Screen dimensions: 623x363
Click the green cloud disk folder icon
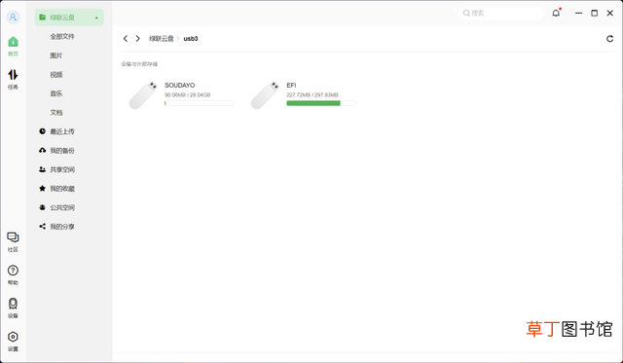click(x=42, y=18)
